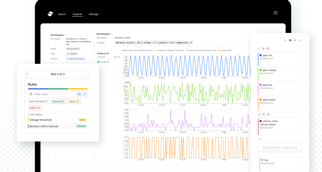Click the blue color swatch beside gpio.12v

pos(260,55)
